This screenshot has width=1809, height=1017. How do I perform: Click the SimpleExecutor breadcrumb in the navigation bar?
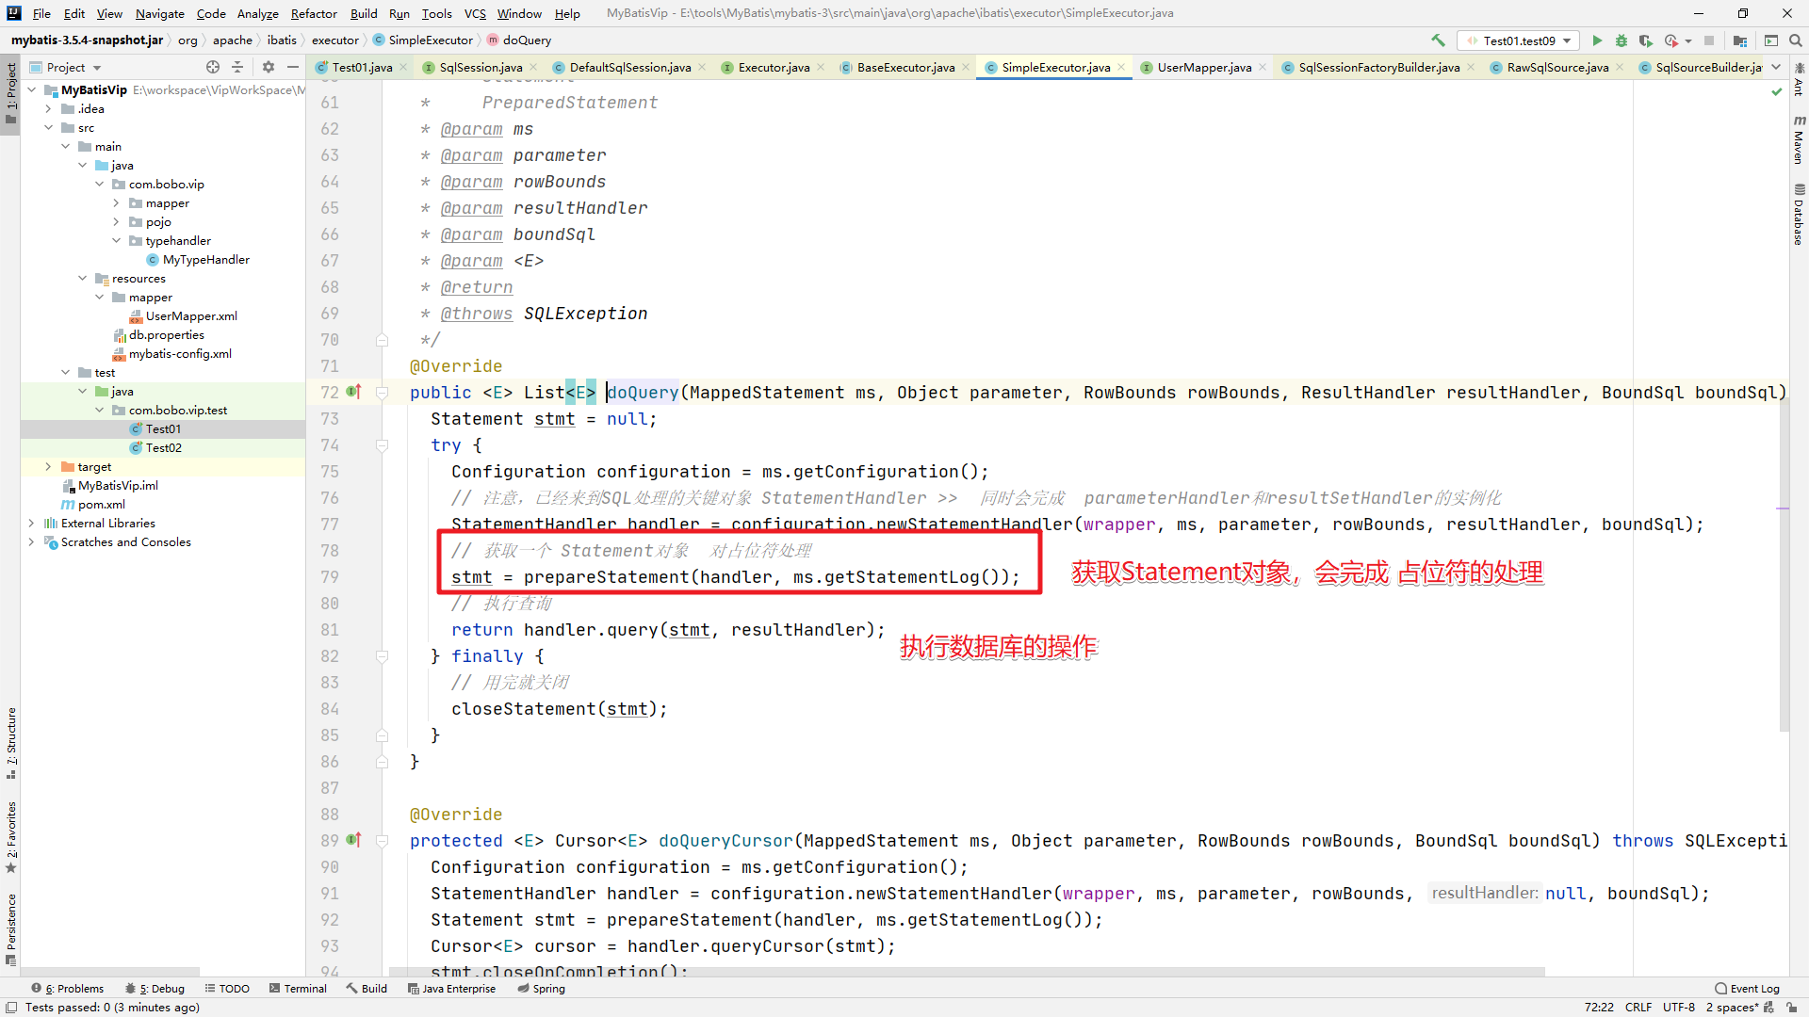click(x=430, y=40)
